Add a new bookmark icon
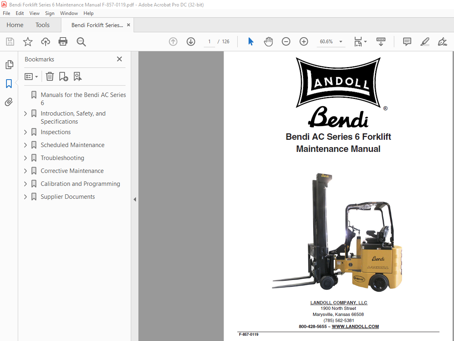 63,76
